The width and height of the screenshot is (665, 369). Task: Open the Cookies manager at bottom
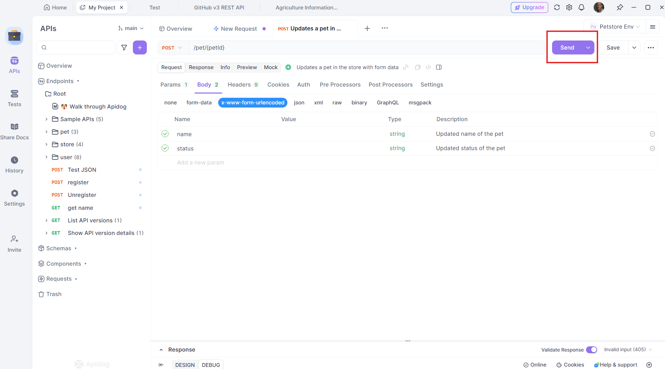point(570,365)
